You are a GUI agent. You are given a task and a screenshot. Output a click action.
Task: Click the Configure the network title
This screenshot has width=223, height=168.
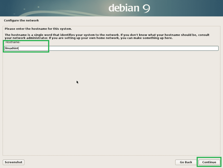[x=21, y=20]
